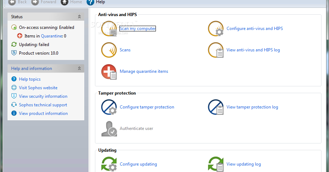Click the 'Updating' group heading
Image resolution: width=329 pixels, height=172 pixels.
point(107,150)
